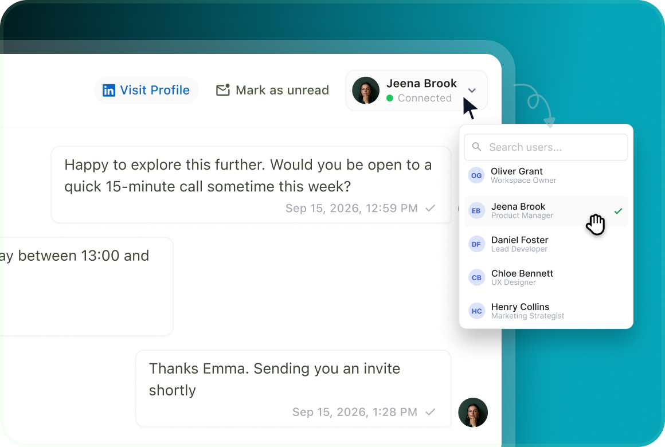Click the magnifier icon in user search
This screenshot has width=665, height=447.
477,147
